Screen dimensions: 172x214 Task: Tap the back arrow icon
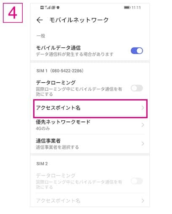(x=40, y=20)
